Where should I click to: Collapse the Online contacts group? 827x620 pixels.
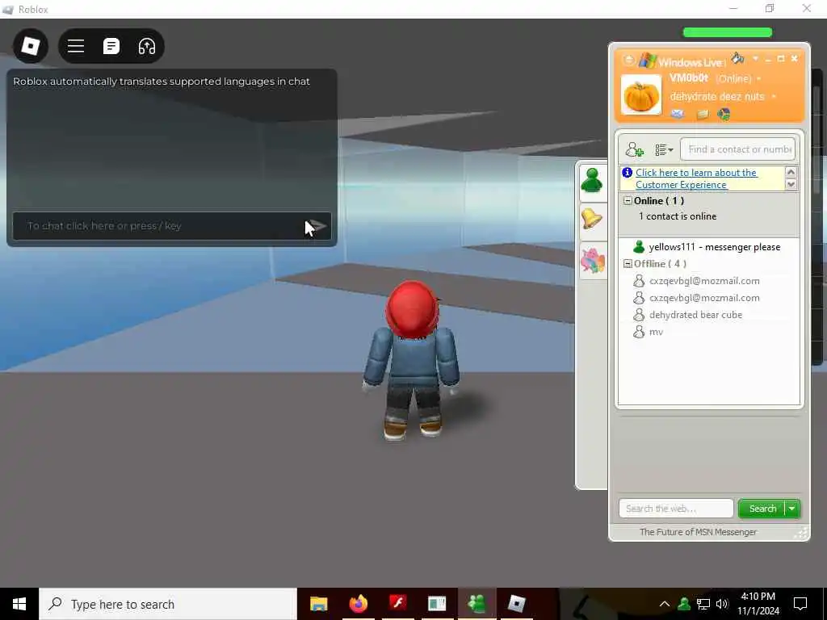coord(628,201)
